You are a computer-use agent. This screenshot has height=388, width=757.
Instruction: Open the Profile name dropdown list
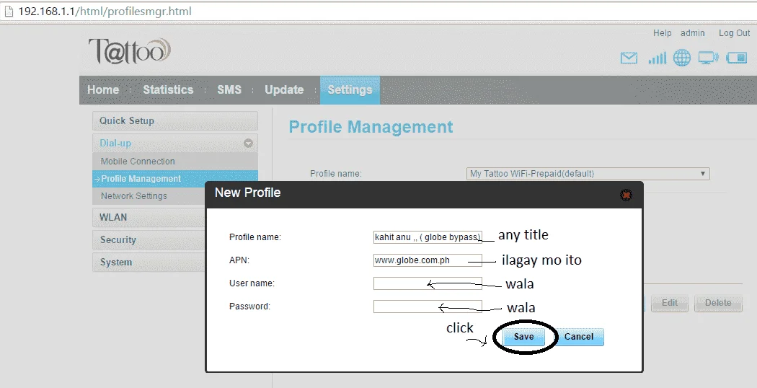click(x=588, y=174)
